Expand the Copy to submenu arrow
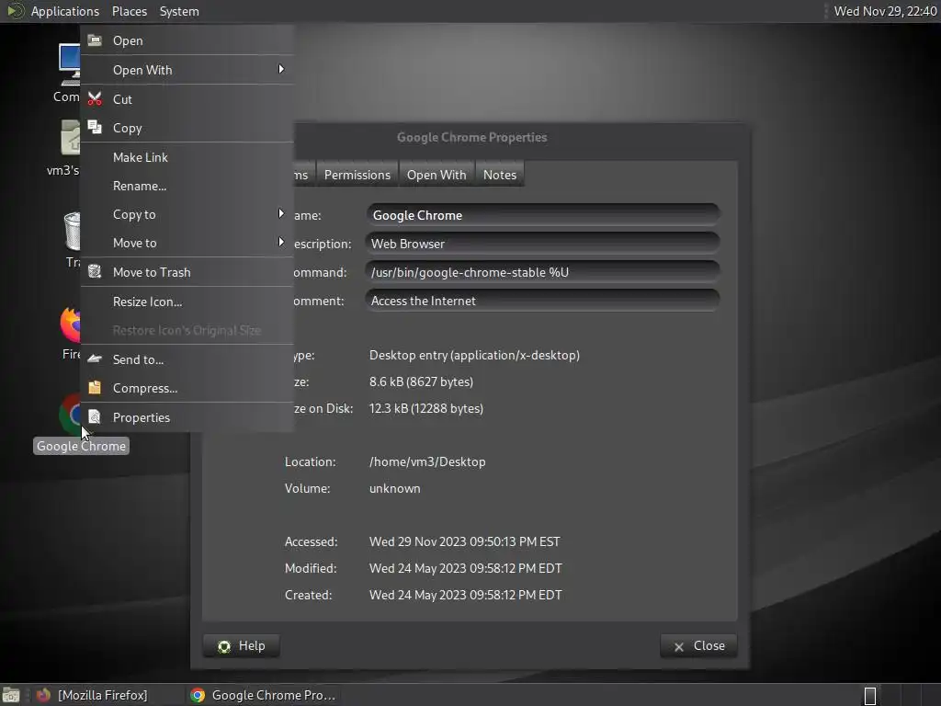The width and height of the screenshot is (941, 706). [x=281, y=213]
